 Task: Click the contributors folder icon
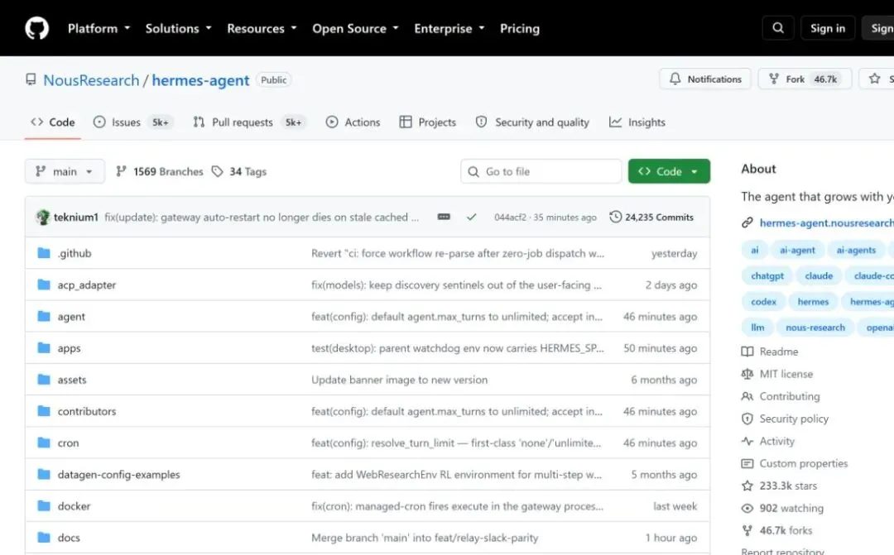point(44,411)
